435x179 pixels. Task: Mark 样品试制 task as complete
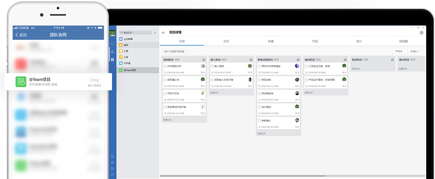tap(259, 80)
